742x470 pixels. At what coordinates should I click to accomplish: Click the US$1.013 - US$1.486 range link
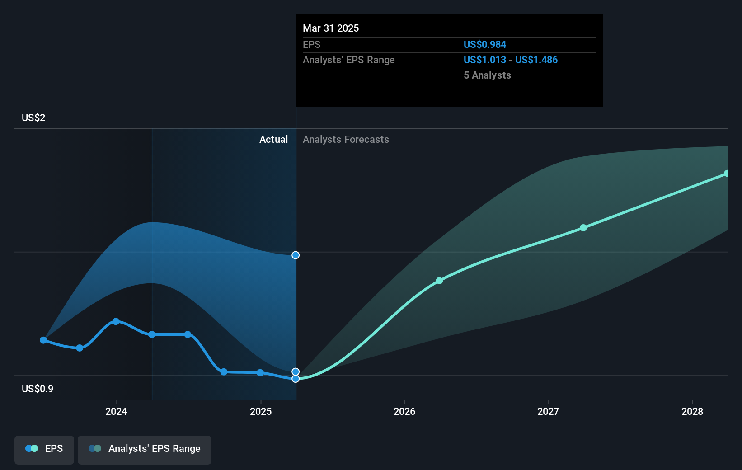tap(510, 60)
